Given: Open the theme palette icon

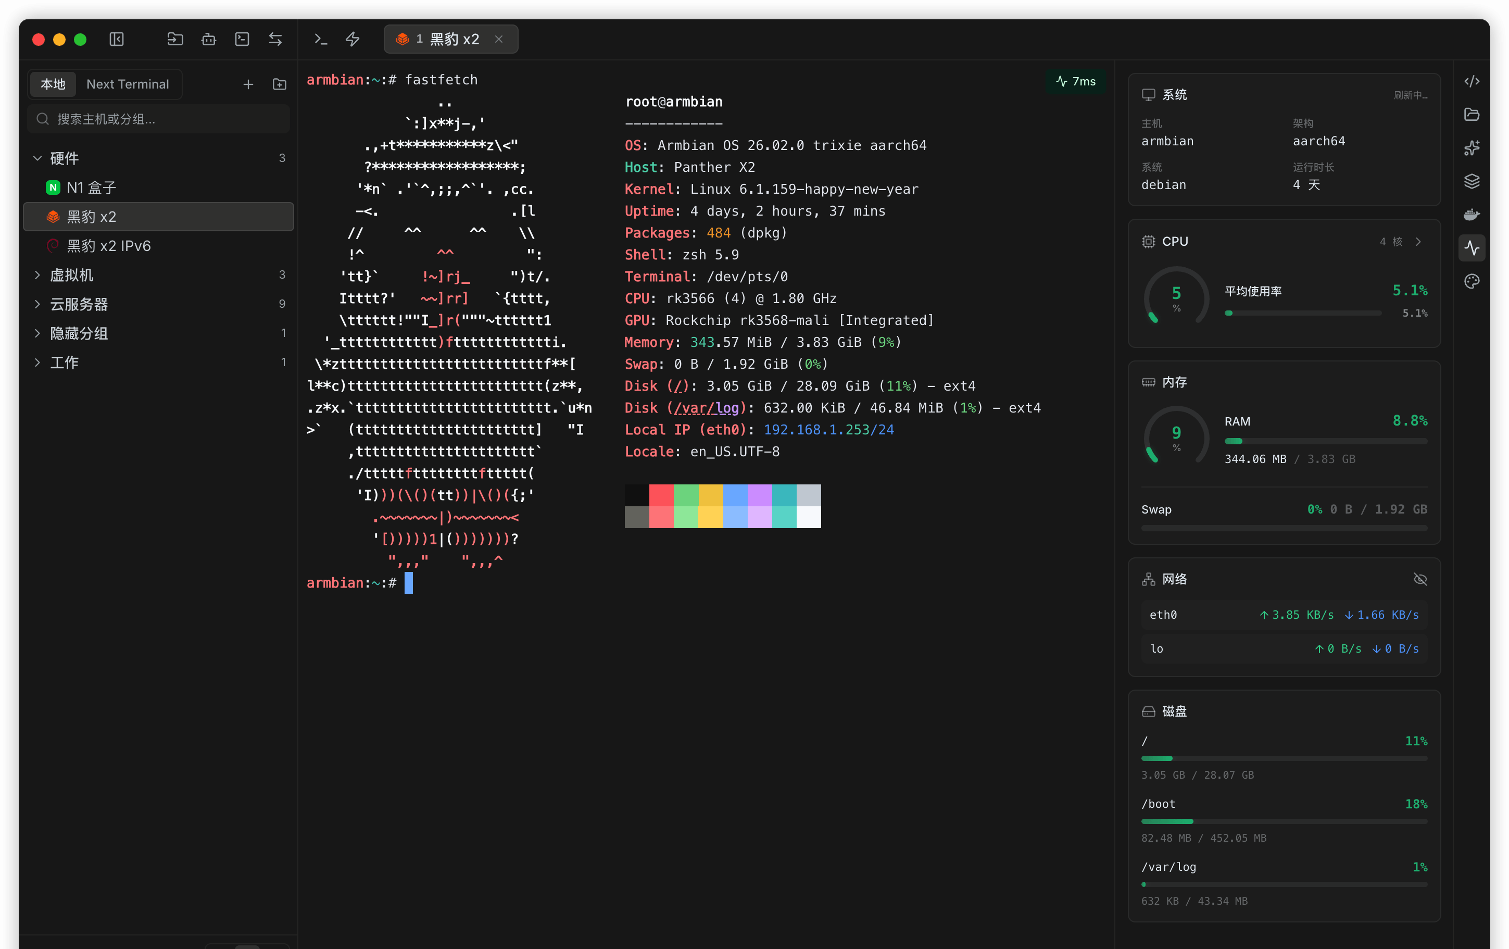Looking at the screenshot, I should pyautogui.click(x=1472, y=281).
